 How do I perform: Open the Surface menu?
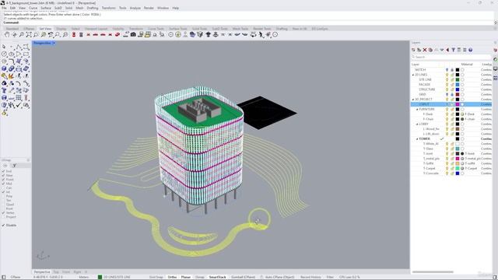pyautogui.click(x=46, y=8)
